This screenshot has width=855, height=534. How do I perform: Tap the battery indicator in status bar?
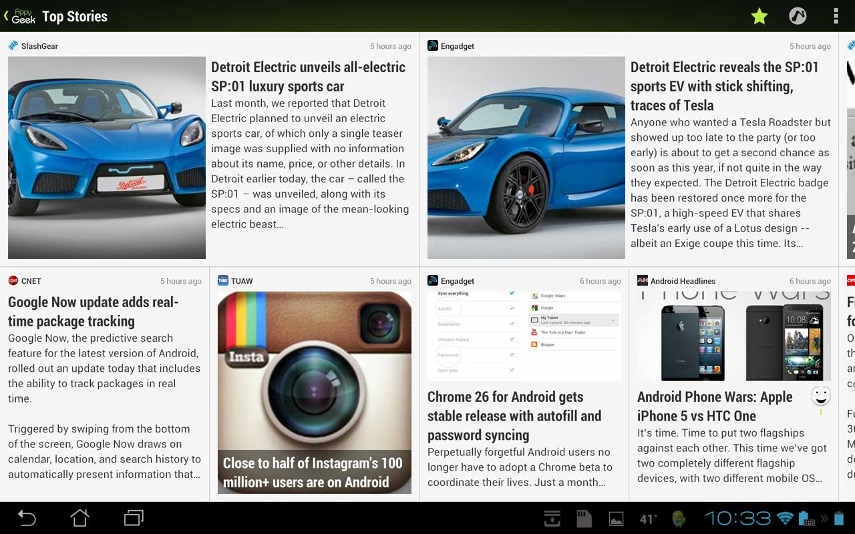[x=840, y=518]
